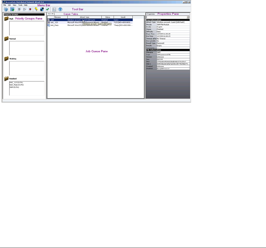Click the stacked-windows first toolbar icon
This screenshot has width=266, height=248.
click(x=6, y=9)
